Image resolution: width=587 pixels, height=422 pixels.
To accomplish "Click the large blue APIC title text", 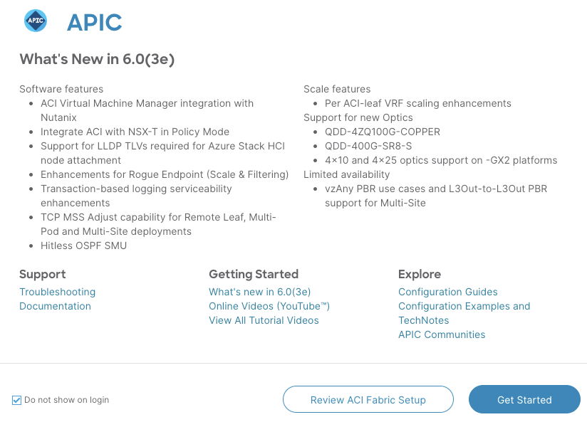I will (94, 23).
